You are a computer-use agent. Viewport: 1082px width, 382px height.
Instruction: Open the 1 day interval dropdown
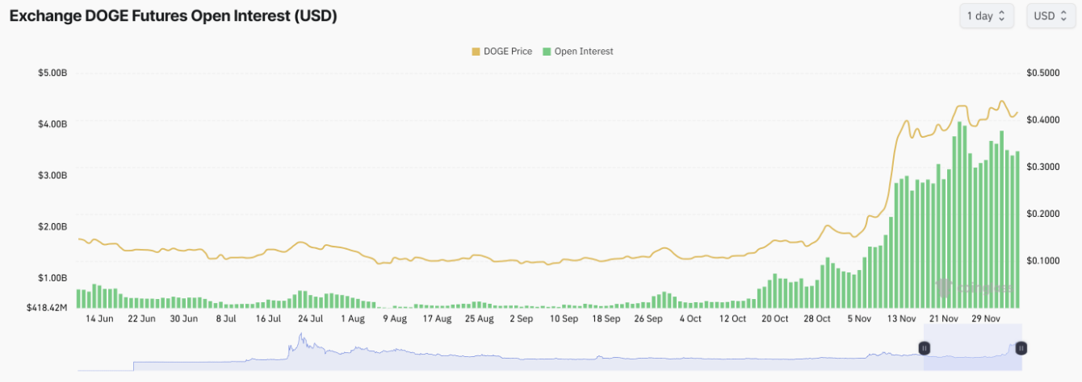985,16
